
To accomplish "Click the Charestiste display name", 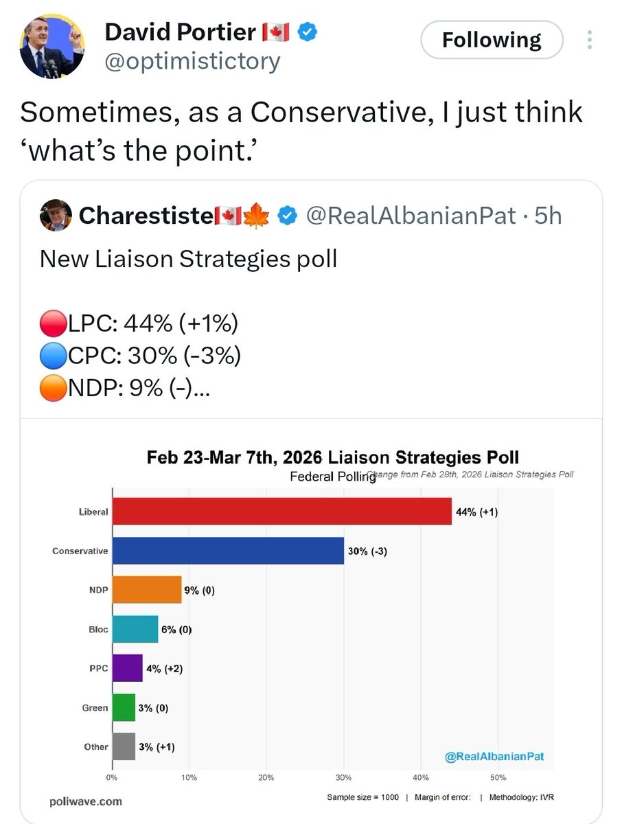I will 145,216.
